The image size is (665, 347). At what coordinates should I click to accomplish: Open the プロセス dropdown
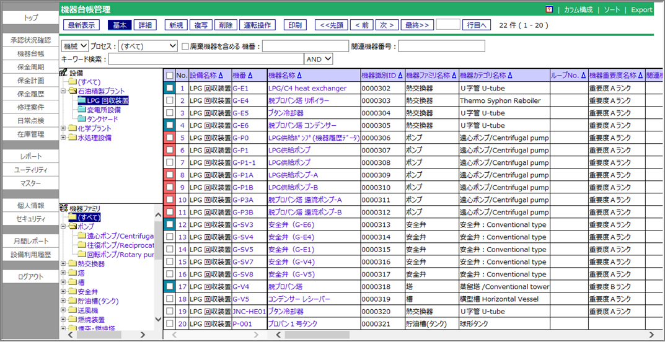(x=148, y=46)
